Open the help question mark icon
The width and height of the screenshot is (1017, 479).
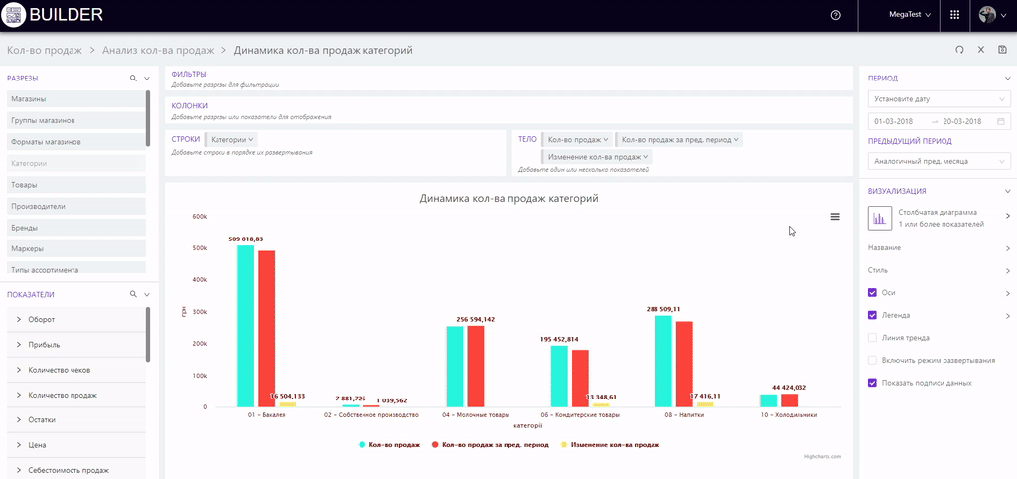tap(835, 15)
